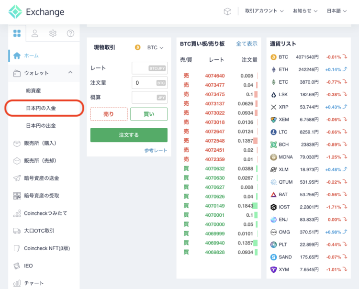Open 日本円の入金 page

pos(41,108)
